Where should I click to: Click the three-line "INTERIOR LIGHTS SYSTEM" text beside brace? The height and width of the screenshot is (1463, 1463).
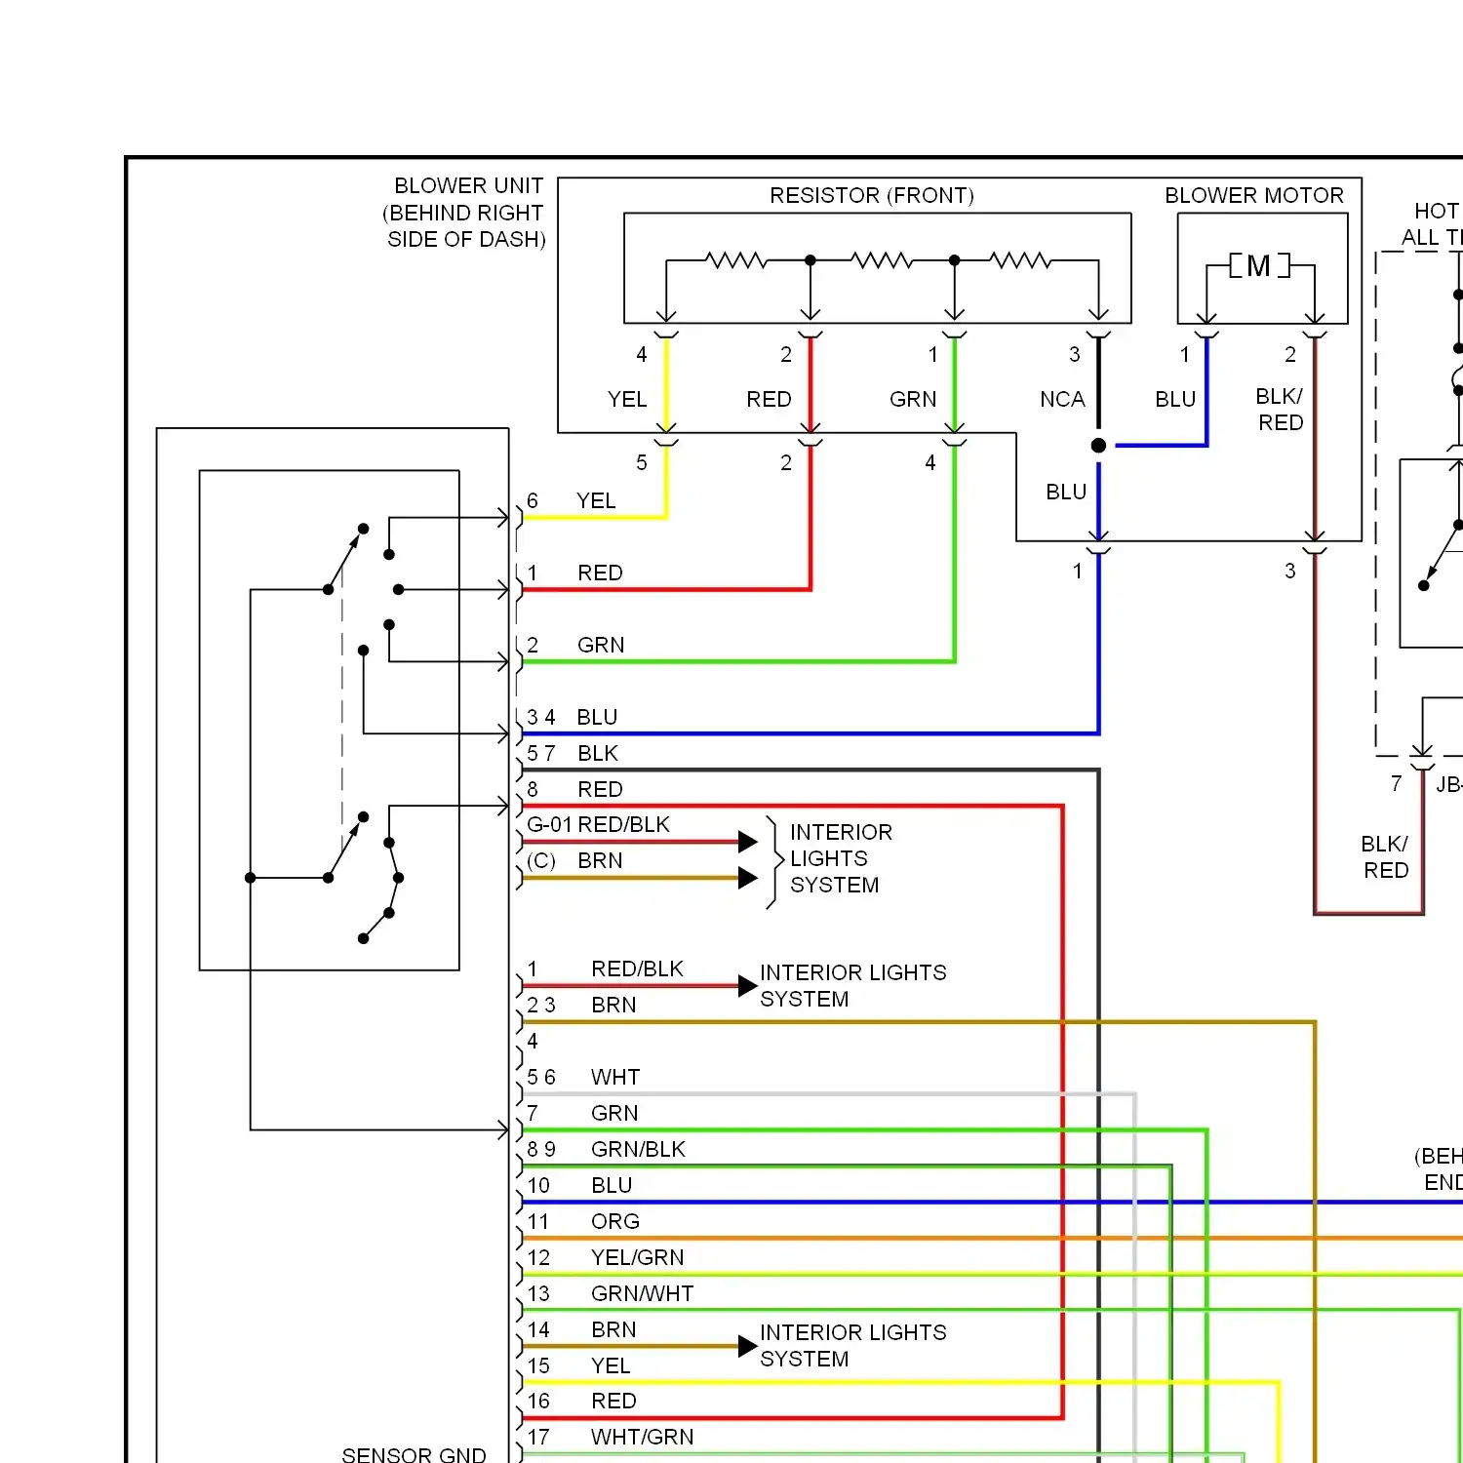click(841, 858)
